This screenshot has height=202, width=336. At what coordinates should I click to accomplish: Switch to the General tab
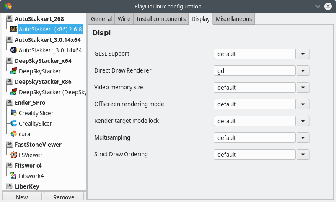pos(101,19)
